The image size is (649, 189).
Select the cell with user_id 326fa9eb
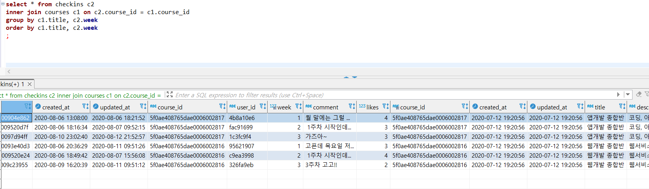coord(247,165)
